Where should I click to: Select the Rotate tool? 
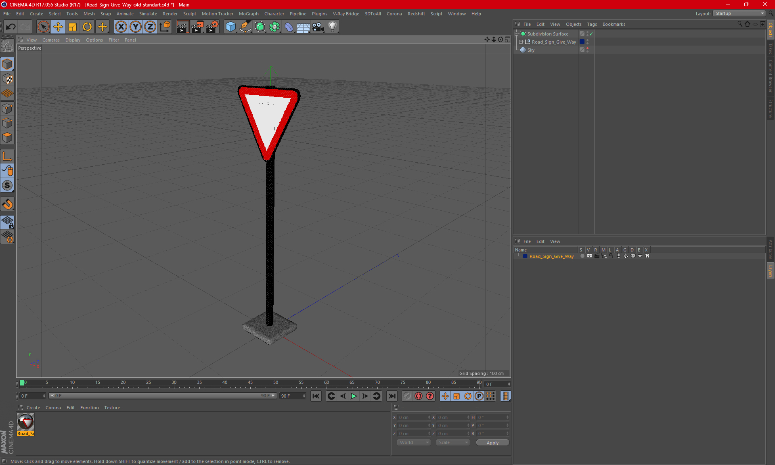click(87, 27)
